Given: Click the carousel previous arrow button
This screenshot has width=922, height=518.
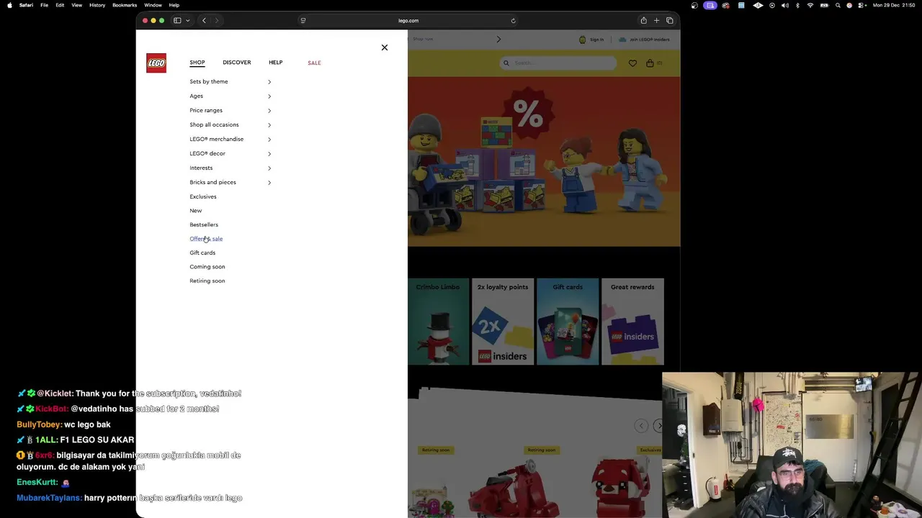Looking at the screenshot, I should click(641, 426).
